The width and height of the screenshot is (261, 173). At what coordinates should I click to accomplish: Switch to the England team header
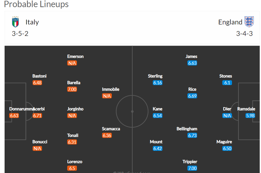[230, 22]
